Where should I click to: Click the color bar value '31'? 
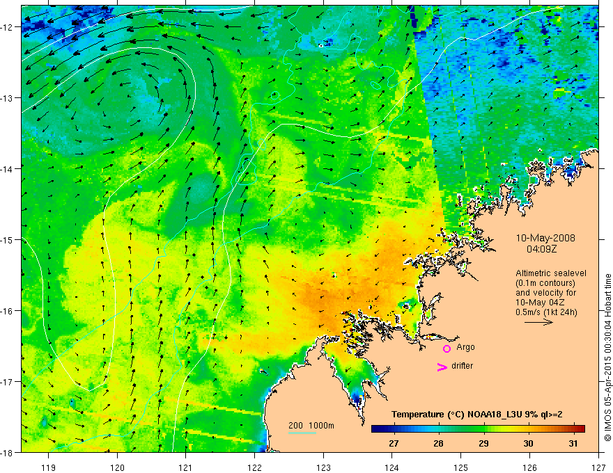573,443
